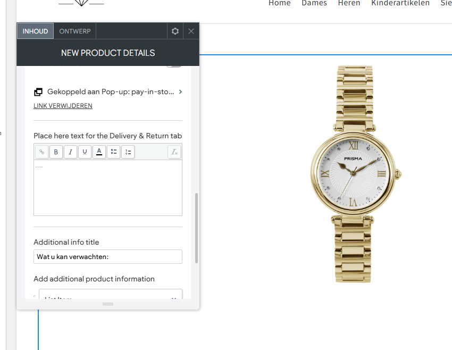Toggle italic formatting
Viewport: 452px width, 350px height.
[70, 152]
